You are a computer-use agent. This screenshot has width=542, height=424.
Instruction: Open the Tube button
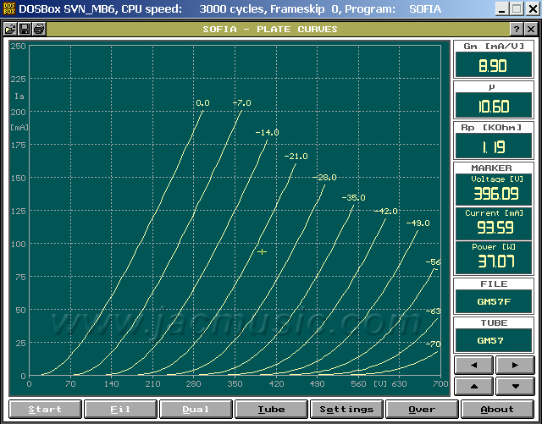271,409
